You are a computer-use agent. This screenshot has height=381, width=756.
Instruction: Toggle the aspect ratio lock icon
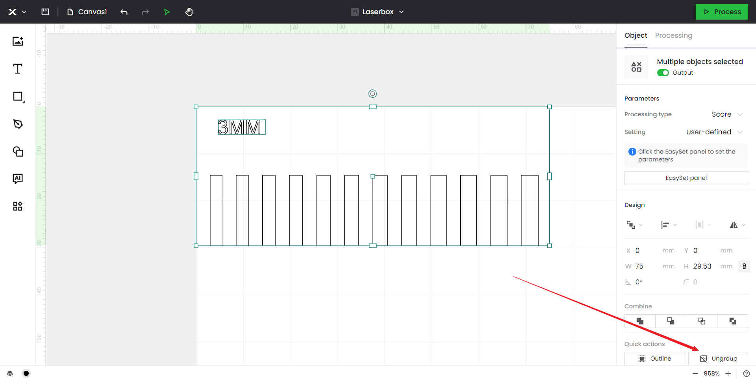tap(744, 266)
